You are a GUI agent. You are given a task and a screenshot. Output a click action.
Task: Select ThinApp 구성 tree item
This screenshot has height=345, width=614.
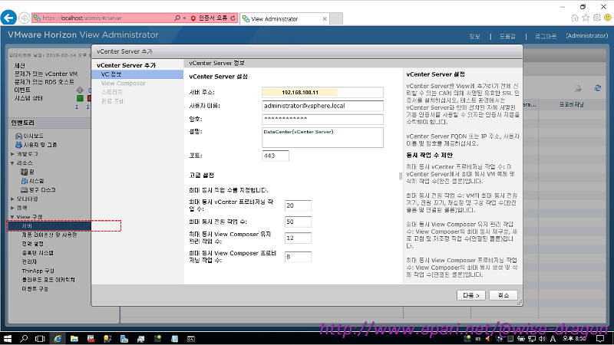point(38,271)
